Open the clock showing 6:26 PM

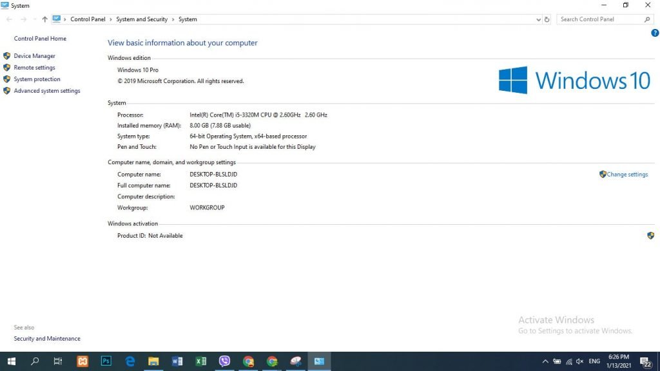(x=619, y=361)
